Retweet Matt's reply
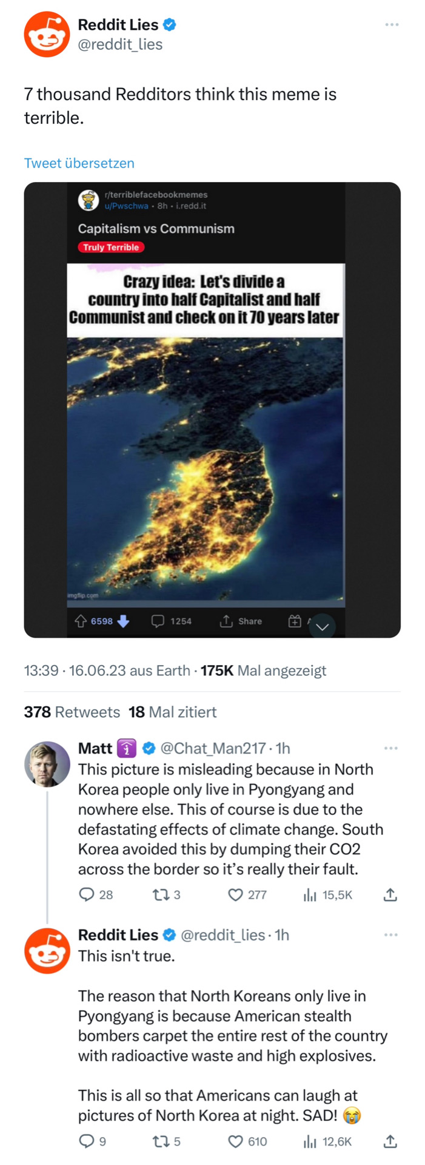Viewport: 425px width, 1165px height. click(160, 894)
